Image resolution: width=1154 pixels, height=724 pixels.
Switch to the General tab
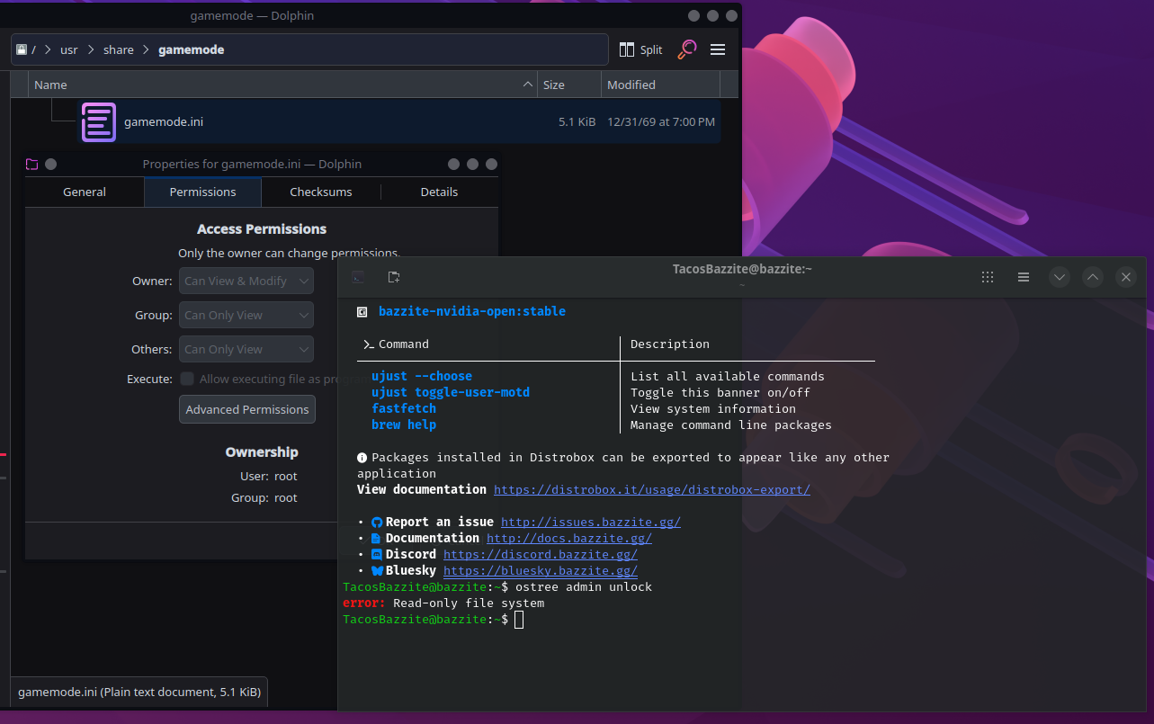pyautogui.click(x=85, y=192)
